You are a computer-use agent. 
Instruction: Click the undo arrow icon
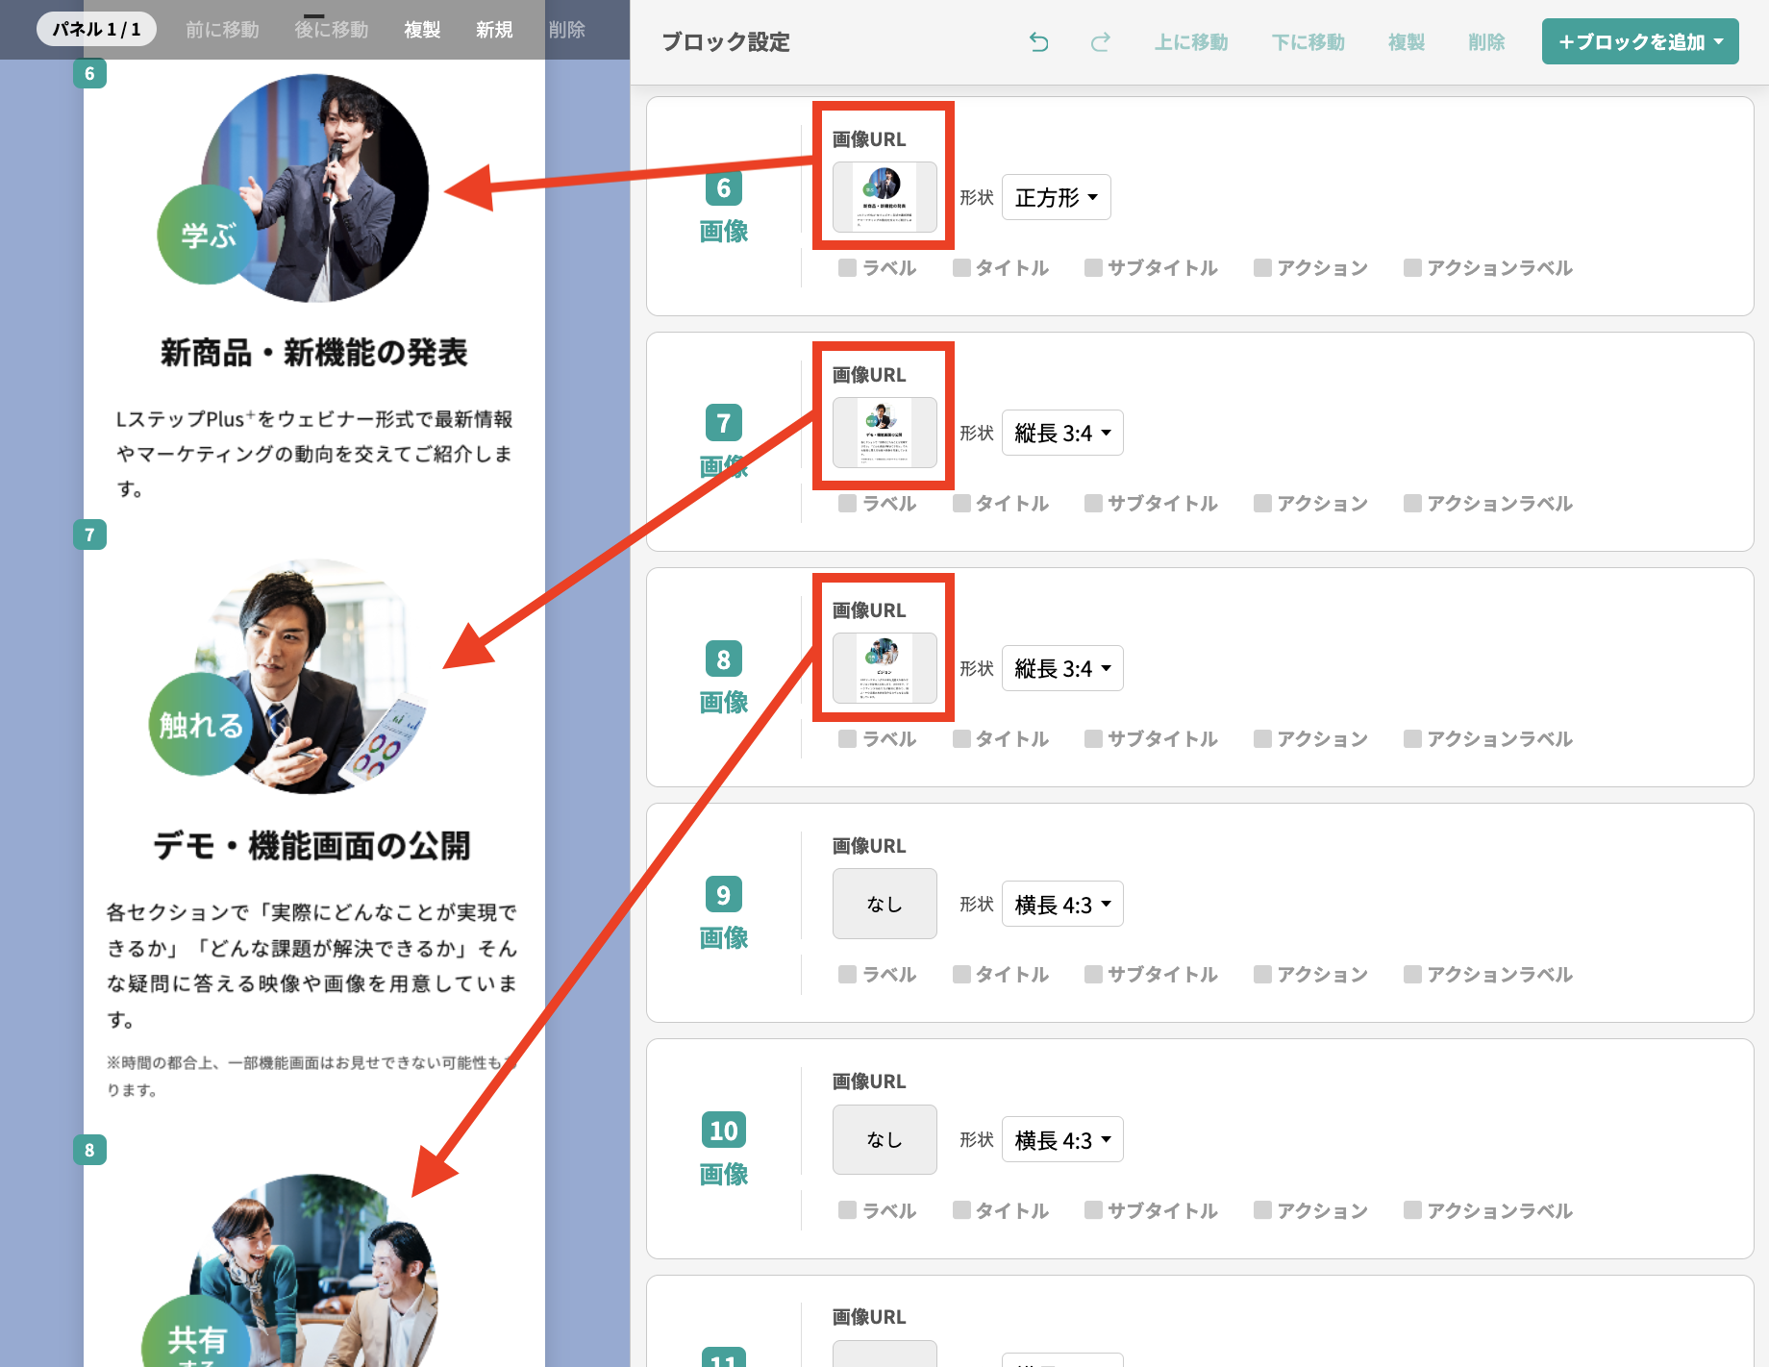(1038, 42)
